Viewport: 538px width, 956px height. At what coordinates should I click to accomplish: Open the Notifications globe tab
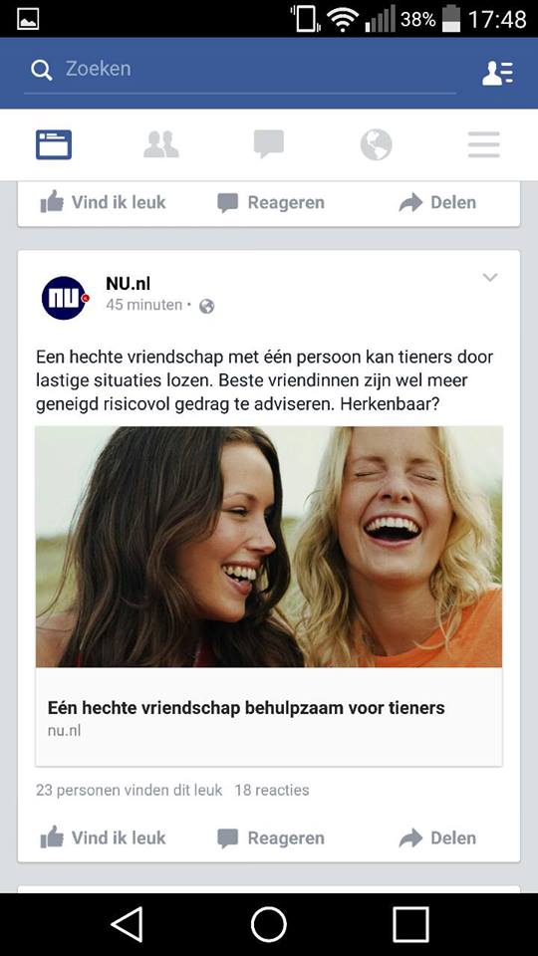376,145
